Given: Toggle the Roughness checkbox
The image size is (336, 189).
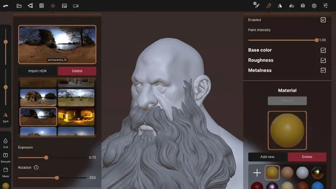Looking at the screenshot, I should click(323, 60).
